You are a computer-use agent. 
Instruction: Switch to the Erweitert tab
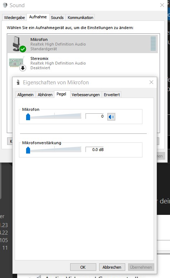tap(112, 95)
